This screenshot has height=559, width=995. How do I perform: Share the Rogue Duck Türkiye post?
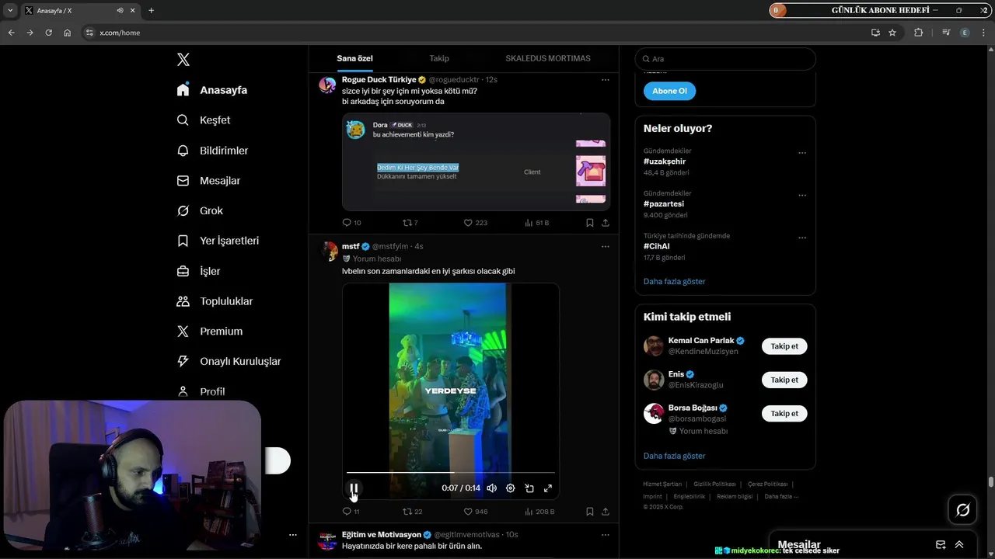(606, 223)
